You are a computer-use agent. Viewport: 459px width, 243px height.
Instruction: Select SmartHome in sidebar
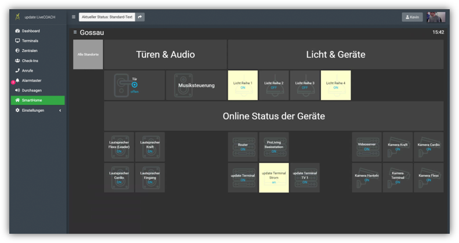[38, 100]
